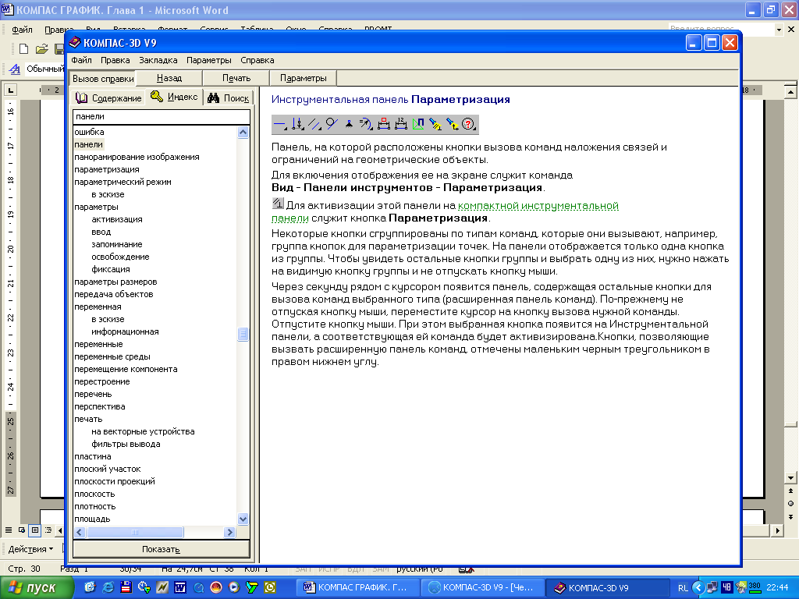This screenshot has width=799, height=599.
Task: Click the red floppy disk quick launch icon
Action: pos(126,587)
